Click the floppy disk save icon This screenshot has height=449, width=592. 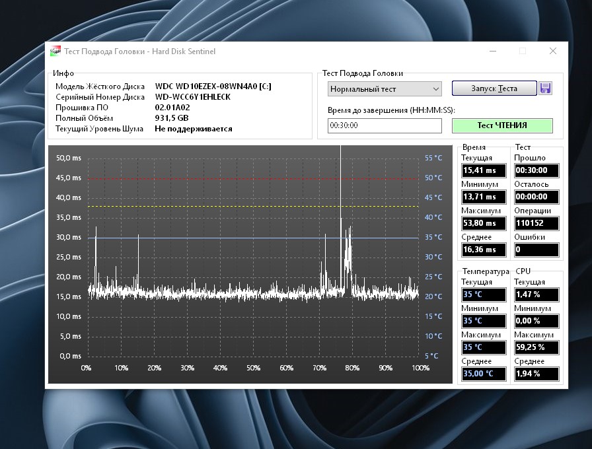545,88
